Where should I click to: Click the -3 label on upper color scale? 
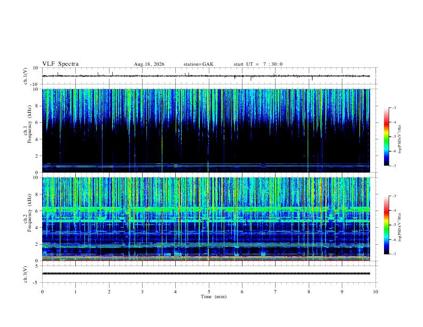[394, 107]
